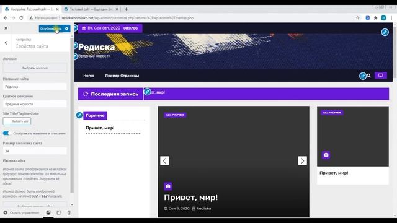Open Привет, мир! title on right card

coord(334,173)
